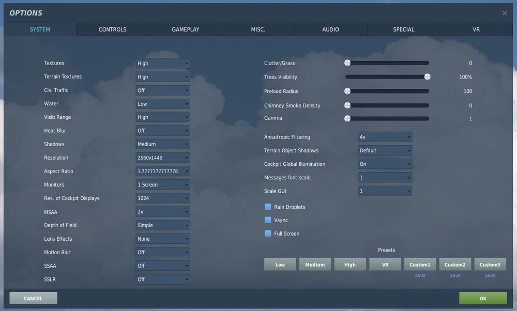This screenshot has width=517, height=311.
Task: Expand the Scale GUI dropdown
Action: pyautogui.click(x=385, y=191)
